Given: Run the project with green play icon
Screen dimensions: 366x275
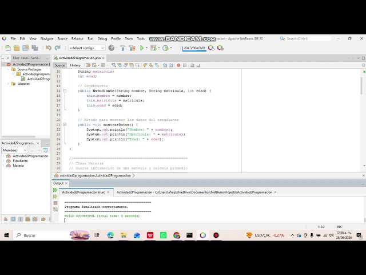Looking at the screenshot, I should 142,48.
